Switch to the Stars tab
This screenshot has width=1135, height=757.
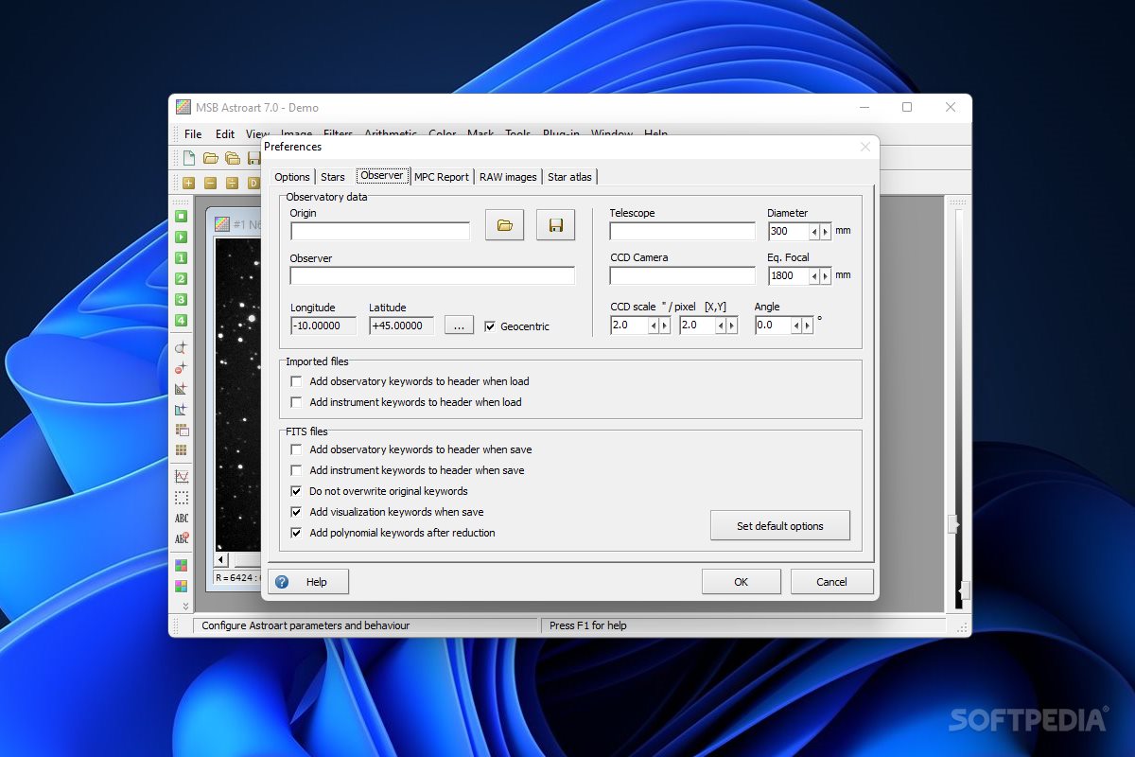333,177
